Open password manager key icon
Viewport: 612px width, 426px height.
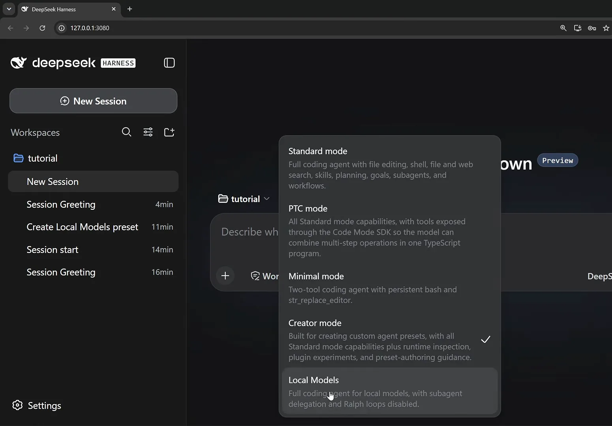click(x=592, y=28)
